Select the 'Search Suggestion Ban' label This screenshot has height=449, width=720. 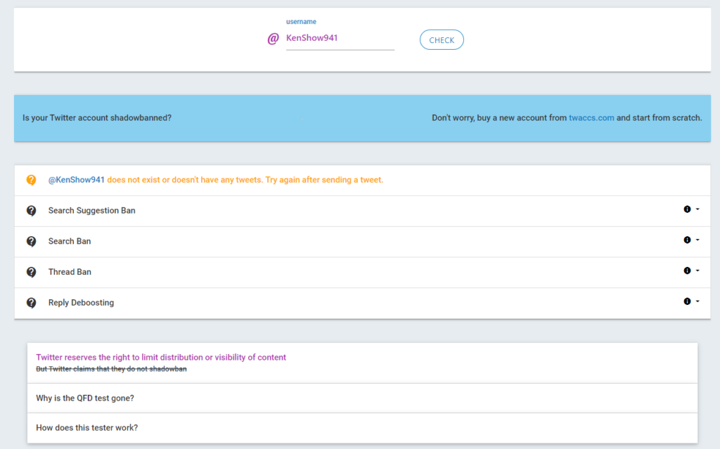92,211
